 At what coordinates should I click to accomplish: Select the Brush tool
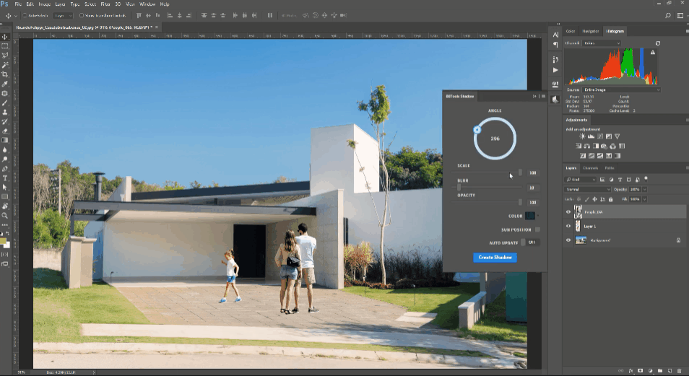click(x=5, y=102)
